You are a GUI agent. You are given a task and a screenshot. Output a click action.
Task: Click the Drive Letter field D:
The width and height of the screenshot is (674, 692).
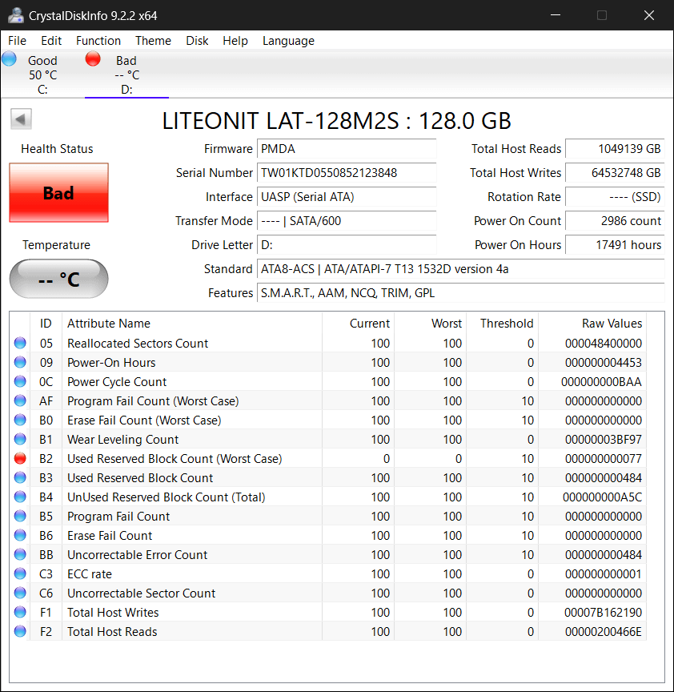coord(347,244)
